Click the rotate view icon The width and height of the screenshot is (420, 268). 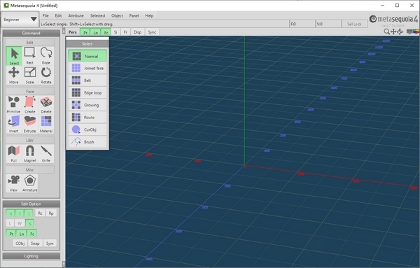coord(400,31)
